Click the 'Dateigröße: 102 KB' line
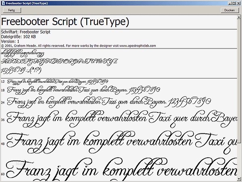Image resolution: width=242 pixels, height=182 pixels. [18, 37]
